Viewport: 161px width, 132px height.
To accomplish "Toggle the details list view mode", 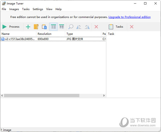I will coord(53,27).
